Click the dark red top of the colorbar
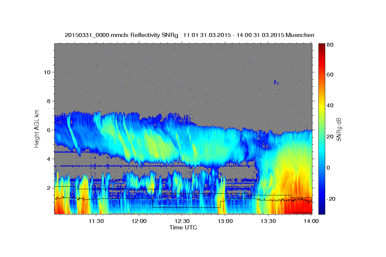 click(x=321, y=47)
